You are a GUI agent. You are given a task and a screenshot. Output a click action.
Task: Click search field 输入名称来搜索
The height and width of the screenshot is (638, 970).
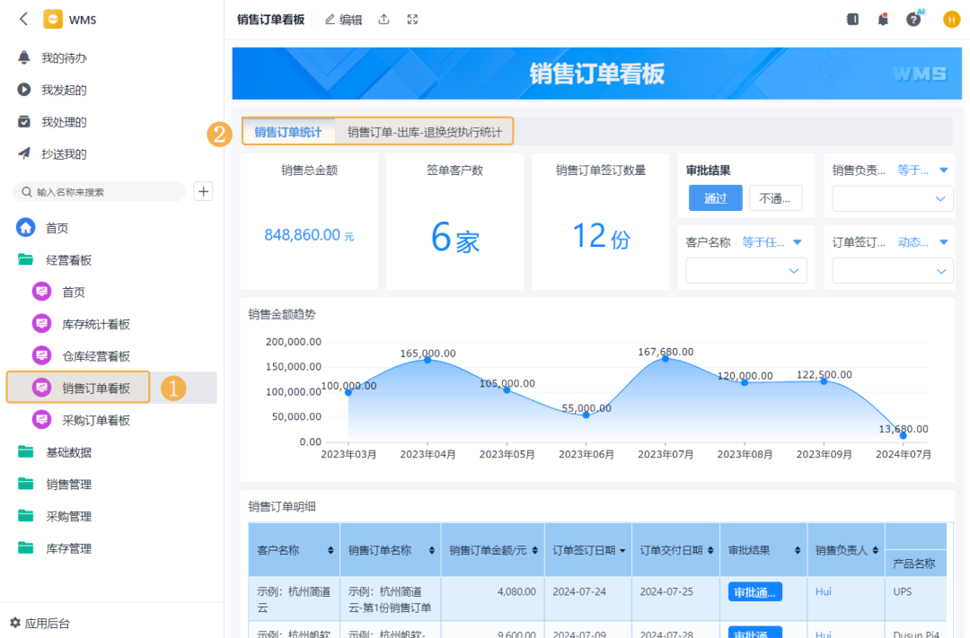pos(99,192)
